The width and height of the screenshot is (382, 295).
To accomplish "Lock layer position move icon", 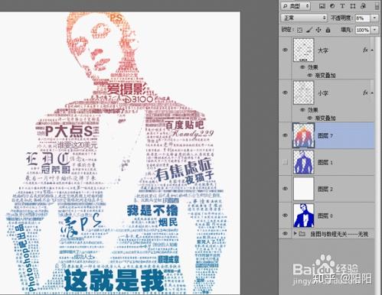I will click(x=318, y=30).
